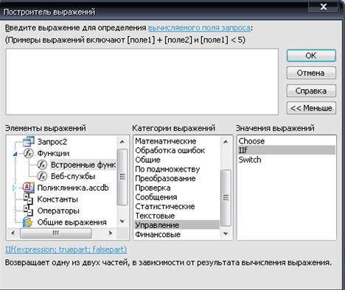345x290 pixels.
Task: Click the Поликлиника.accdb database icon
Action: point(29,188)
